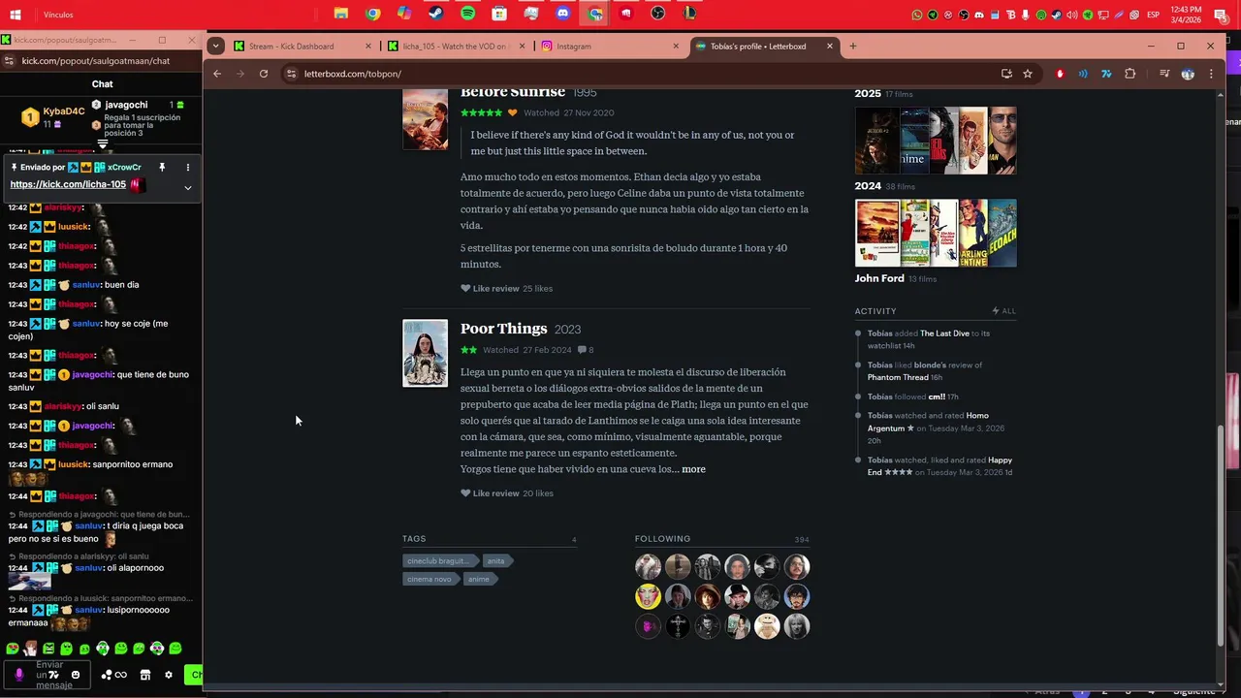Open the John Ford list heading

(879, 278)
